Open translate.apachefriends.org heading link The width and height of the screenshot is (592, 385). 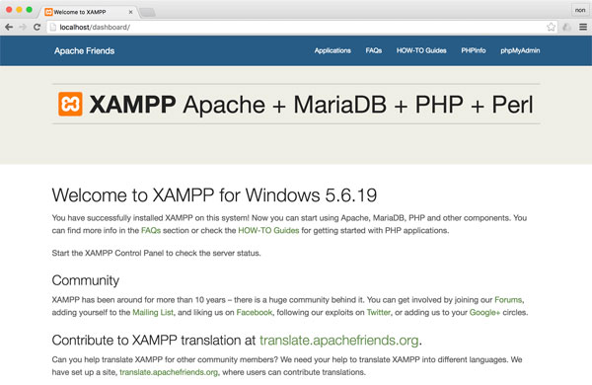click(339, 341)
